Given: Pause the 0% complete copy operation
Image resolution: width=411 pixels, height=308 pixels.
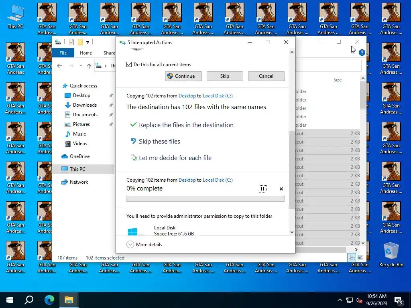Looking at the screenshot, I should pos(262,189).
